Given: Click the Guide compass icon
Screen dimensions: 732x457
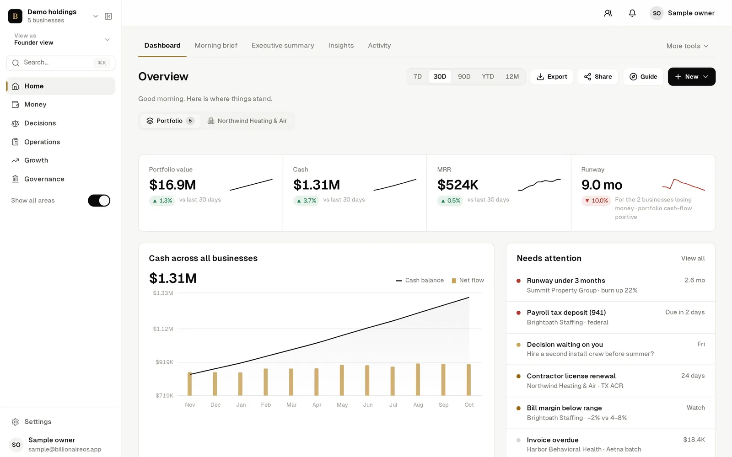Looking at the screenshot, I should 633,77.
